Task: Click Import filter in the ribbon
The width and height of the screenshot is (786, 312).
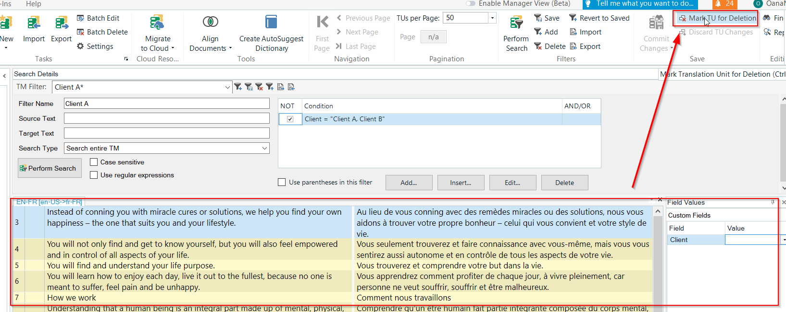Action: click(586, 32)
